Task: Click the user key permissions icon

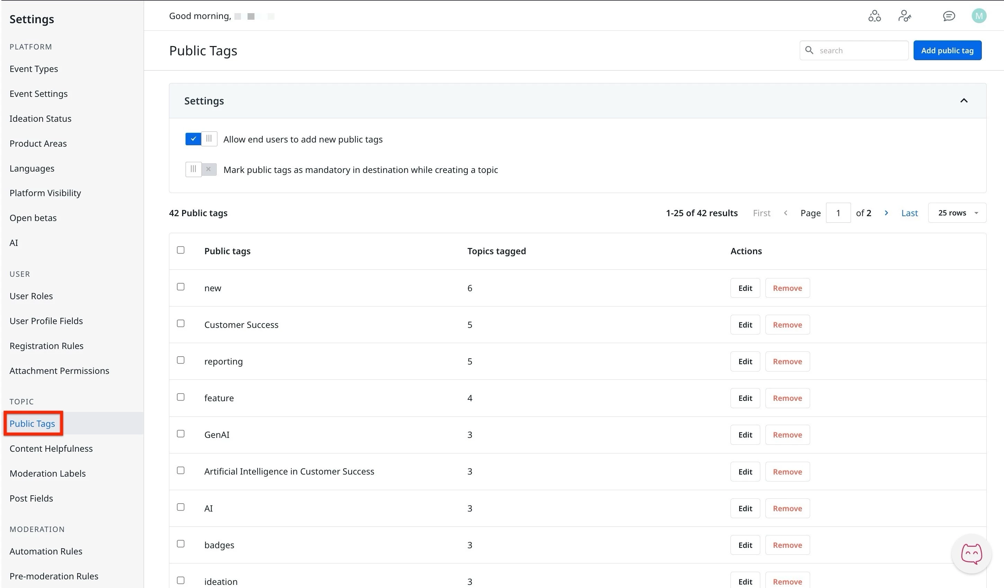Action: pos(904,16)
